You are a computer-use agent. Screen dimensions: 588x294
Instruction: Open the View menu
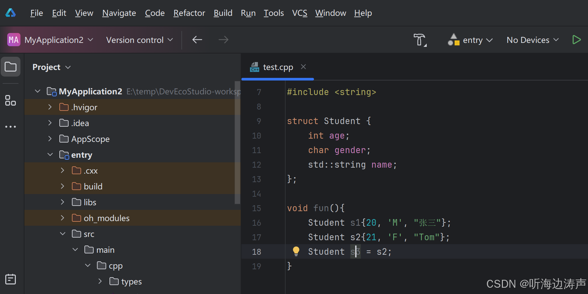pyautogui.click(x=84, y=13)
